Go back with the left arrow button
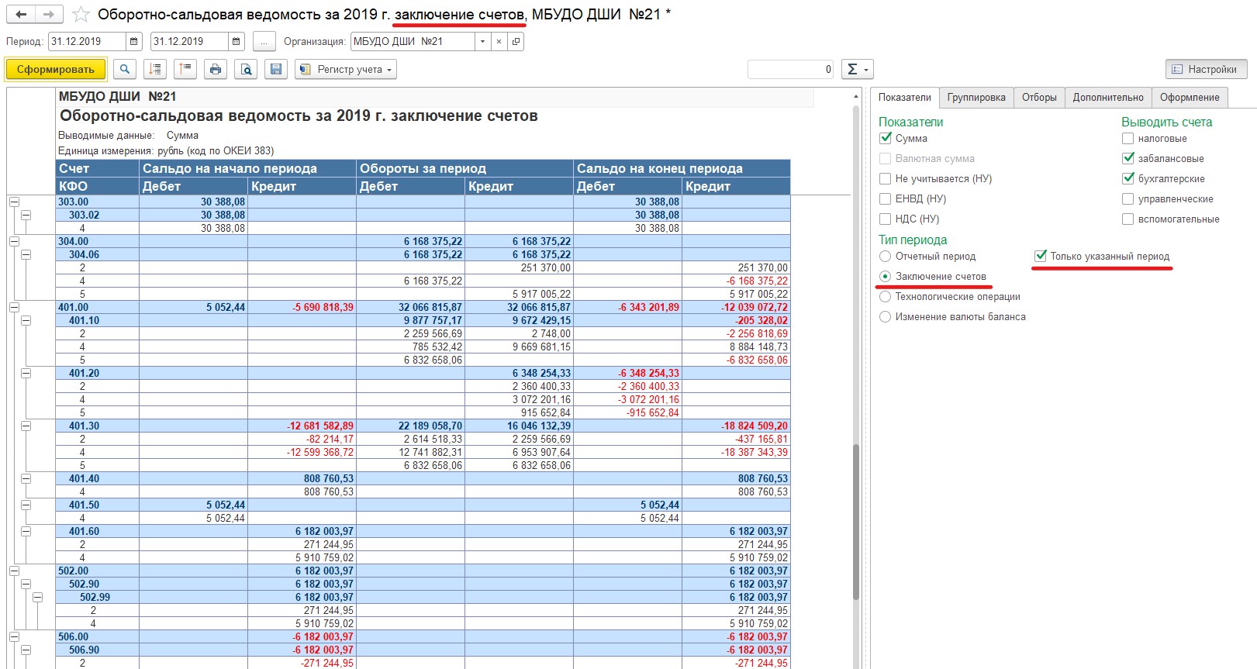The height and width of the screenshot is (669, 1257). (x=21, y=14)
